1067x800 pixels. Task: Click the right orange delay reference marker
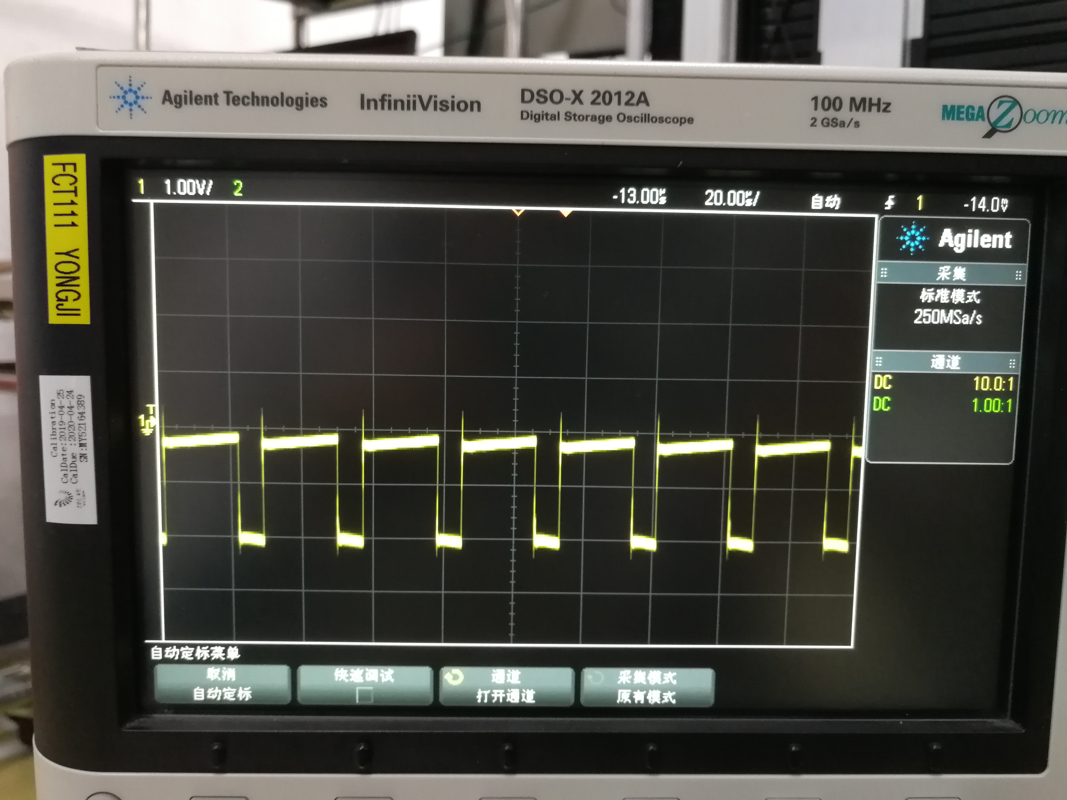tap(566, 213)
